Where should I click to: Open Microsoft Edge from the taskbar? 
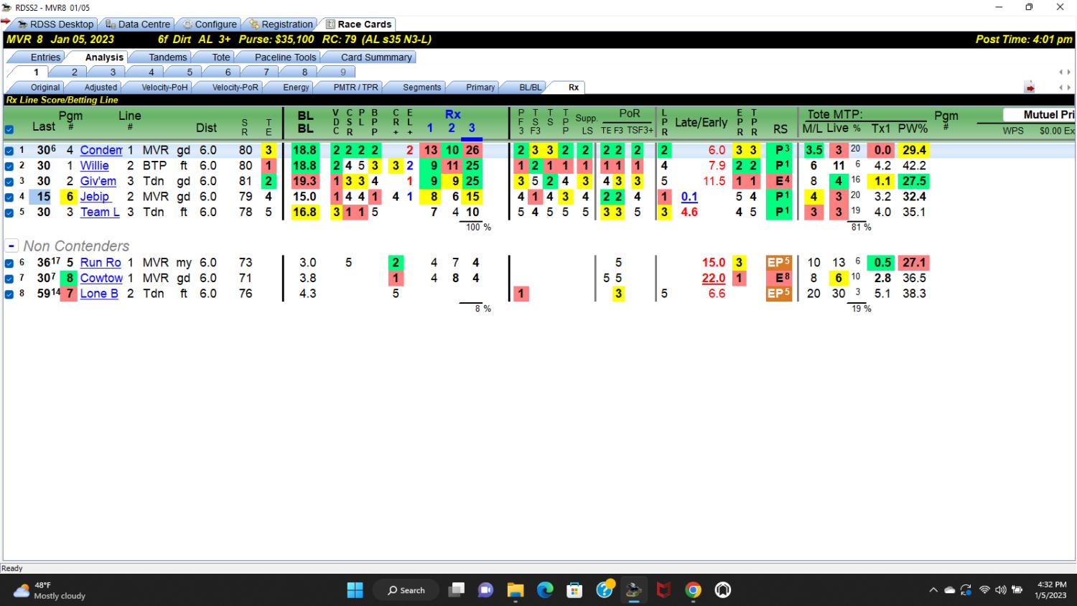click(545, 590)
